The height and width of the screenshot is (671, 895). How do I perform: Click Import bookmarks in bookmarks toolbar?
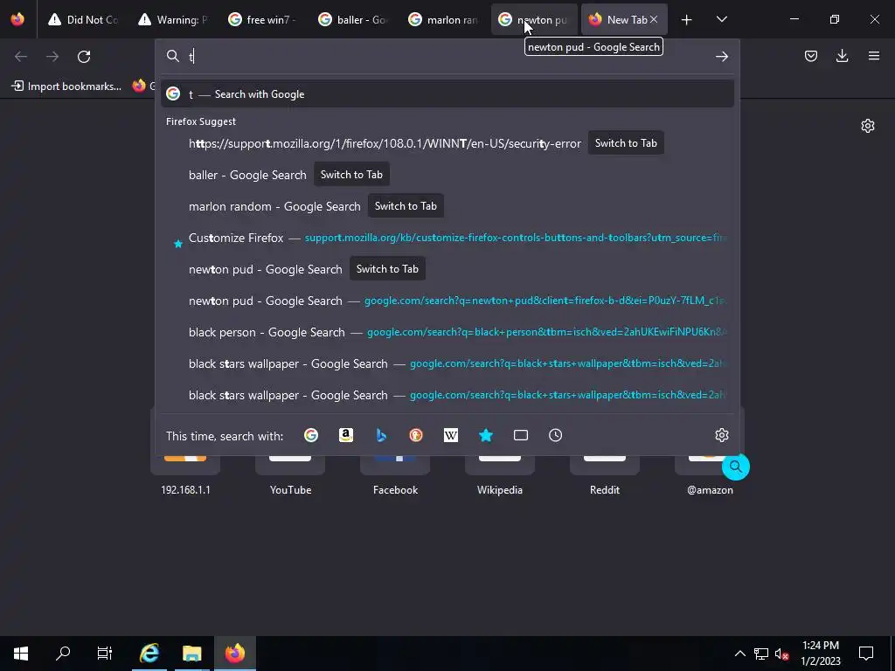click(x=66, y=86)
